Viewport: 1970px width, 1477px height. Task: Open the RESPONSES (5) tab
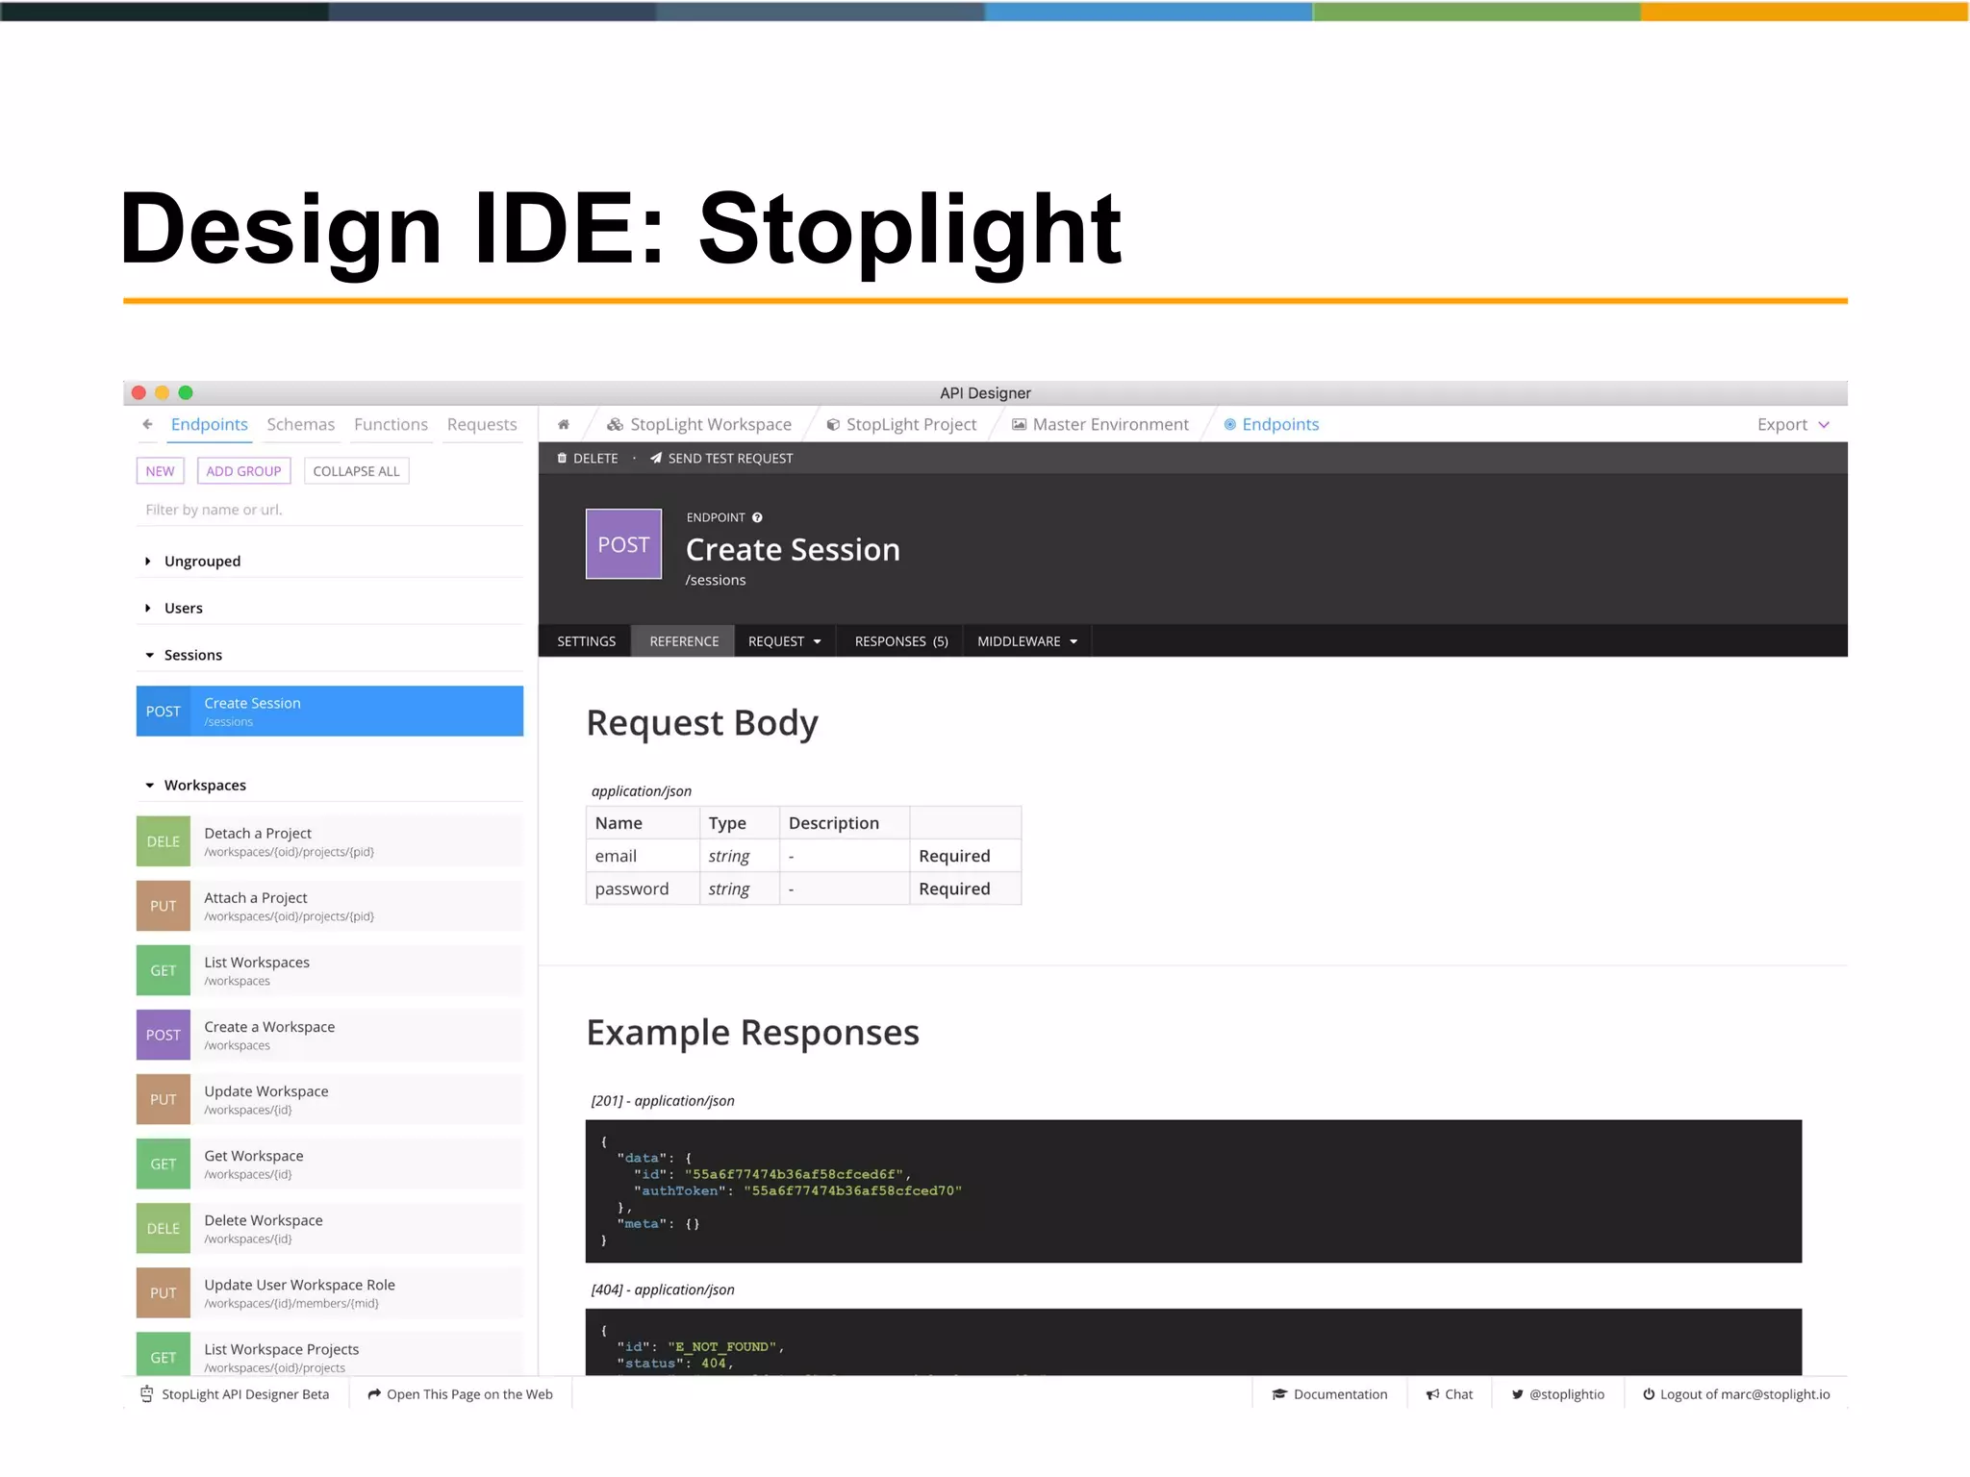pos(901,641)
